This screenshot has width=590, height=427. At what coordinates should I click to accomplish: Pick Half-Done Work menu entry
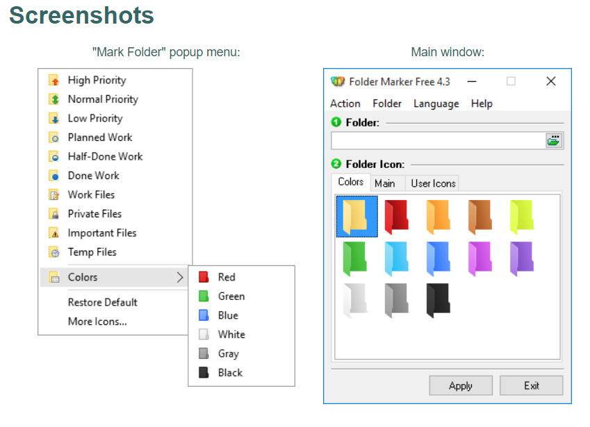[115, 156]
